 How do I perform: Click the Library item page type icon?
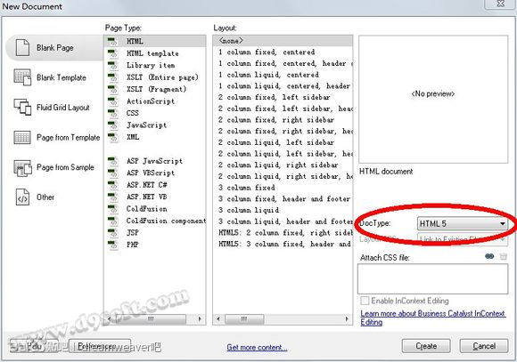tap(113, 65)
